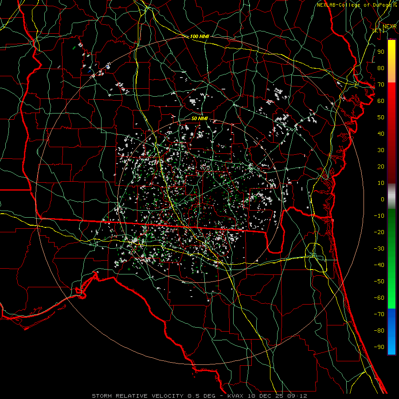Click the -10 value on velocity scale
The height and width of the screenshot is (399, 399).
379,216
